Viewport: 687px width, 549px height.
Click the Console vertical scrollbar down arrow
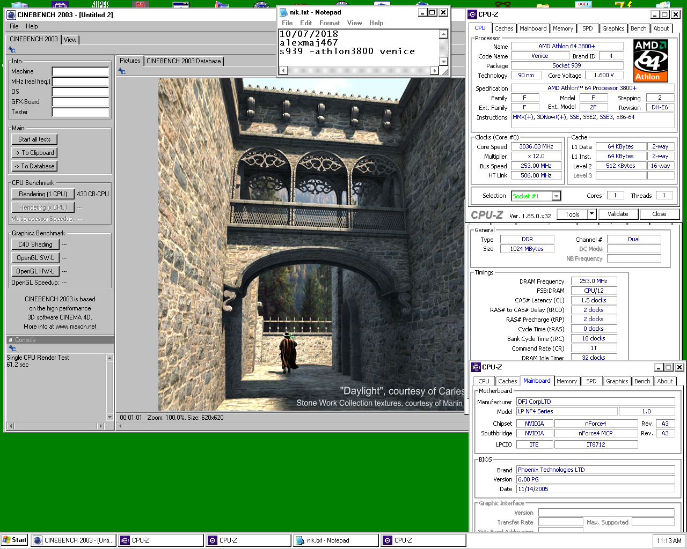[109, 417]
